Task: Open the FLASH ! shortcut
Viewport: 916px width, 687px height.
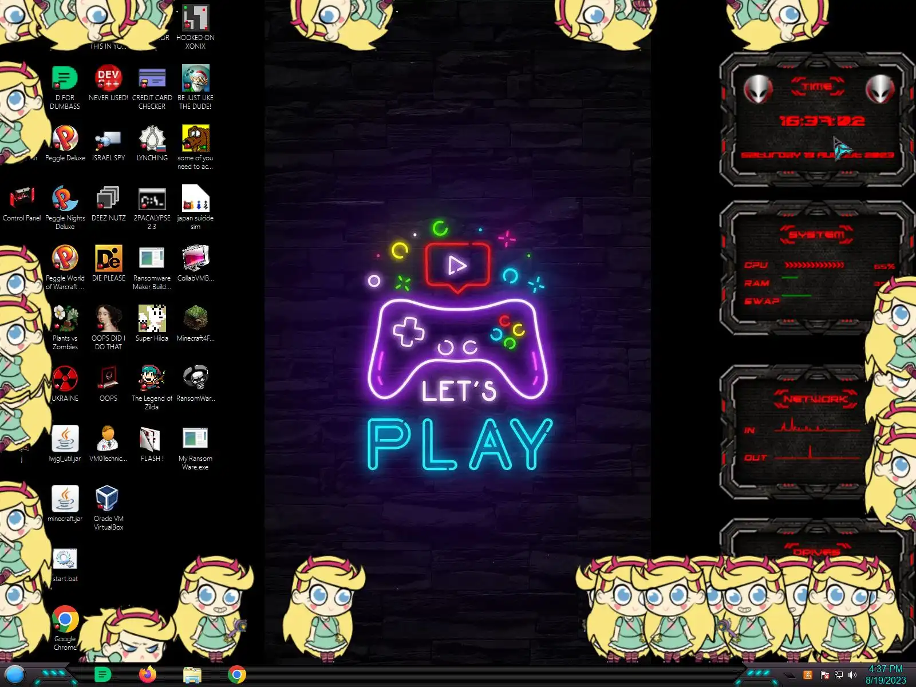Action: click(x=152, y=444)
